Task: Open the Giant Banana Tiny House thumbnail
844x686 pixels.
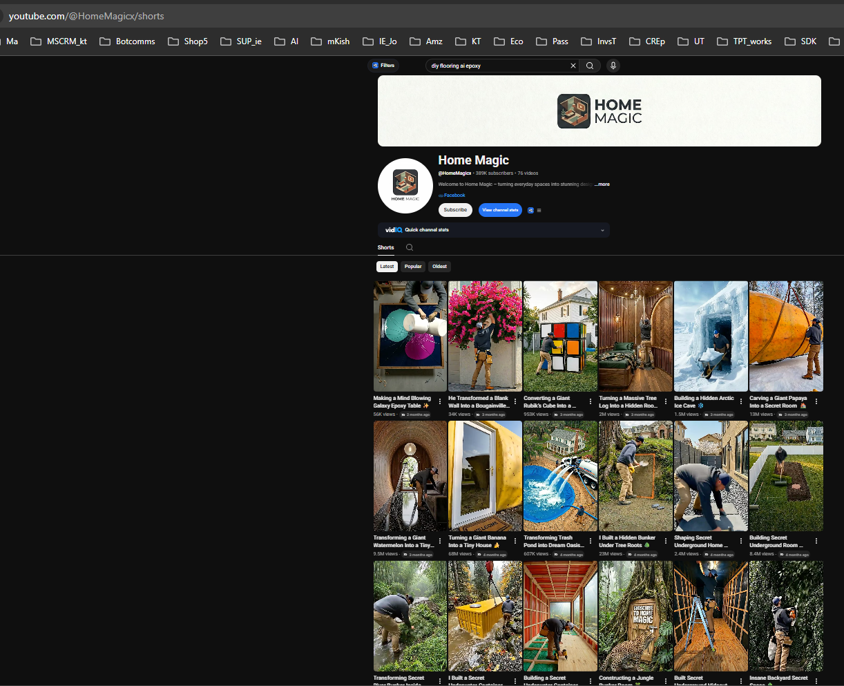Action: [x=485, y=476]
